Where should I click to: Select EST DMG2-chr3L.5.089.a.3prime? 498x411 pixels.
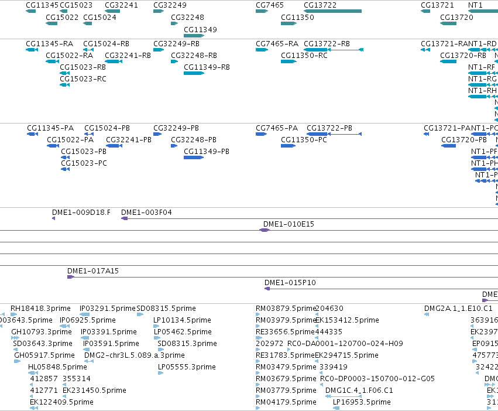point(135,355)
